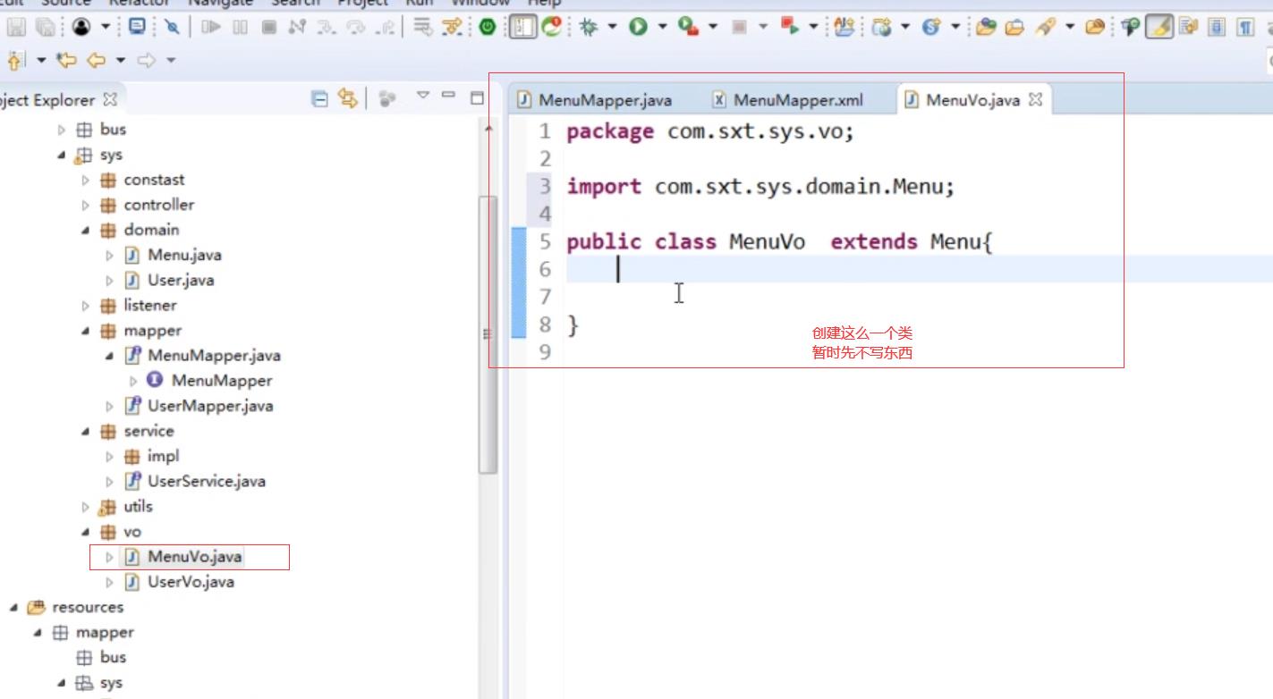Select Menu.java in domain package
This screenshot has width=1273, height=699.
click(184, 255)
